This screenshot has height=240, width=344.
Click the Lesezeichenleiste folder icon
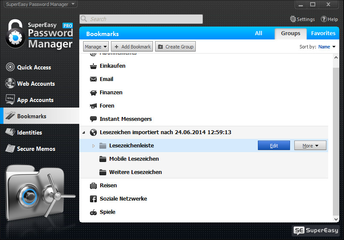coord(103,146)
